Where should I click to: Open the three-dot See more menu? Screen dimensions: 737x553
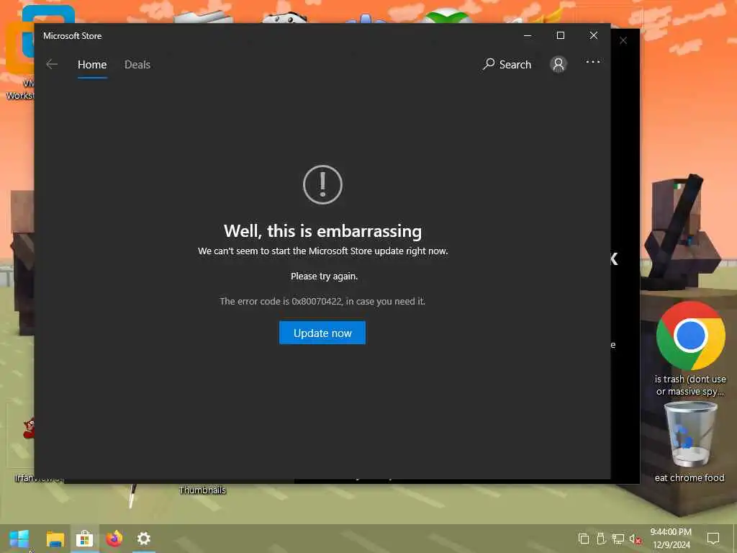click(x=593, y=62)
